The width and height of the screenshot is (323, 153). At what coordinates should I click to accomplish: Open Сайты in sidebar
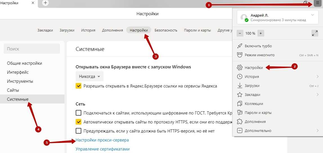[13, 90]
